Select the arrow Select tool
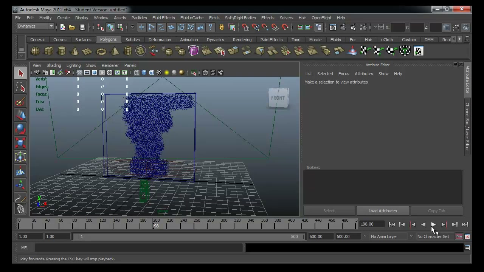 coord(20,73)
